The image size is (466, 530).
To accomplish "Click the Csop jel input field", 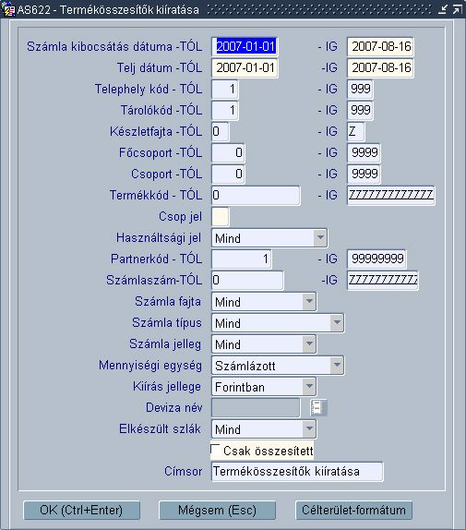I will pos(221,216).
